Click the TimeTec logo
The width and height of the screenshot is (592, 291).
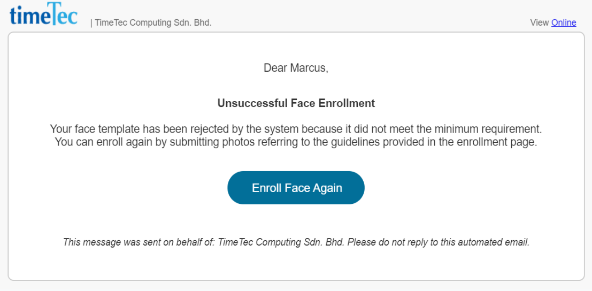[44, 14]
